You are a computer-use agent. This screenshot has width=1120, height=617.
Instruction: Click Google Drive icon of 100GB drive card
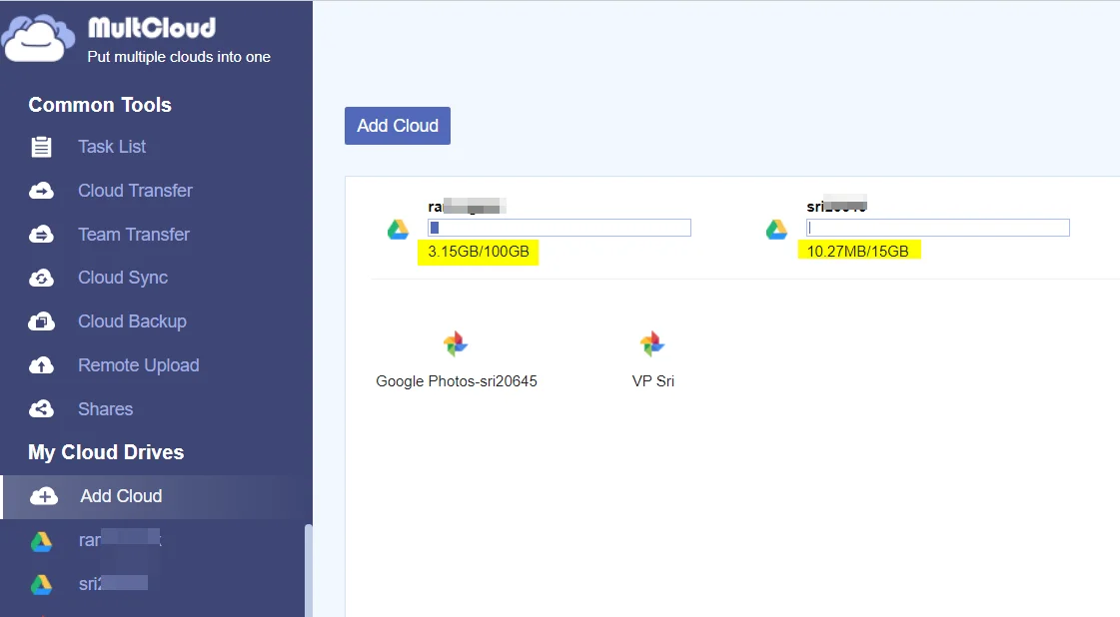(x=398, y=230)
